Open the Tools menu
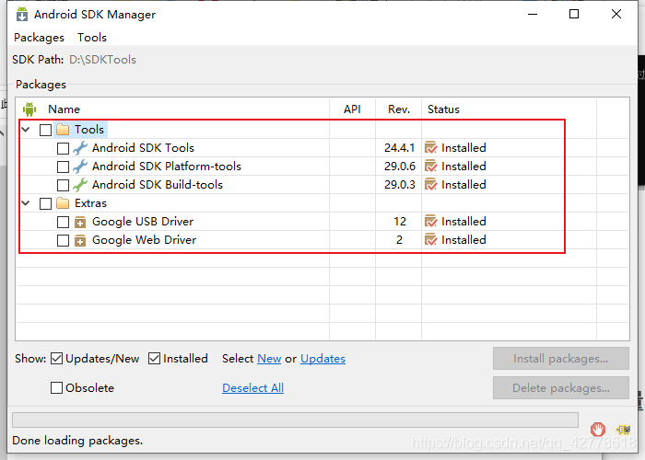 (x=92, y=38)
